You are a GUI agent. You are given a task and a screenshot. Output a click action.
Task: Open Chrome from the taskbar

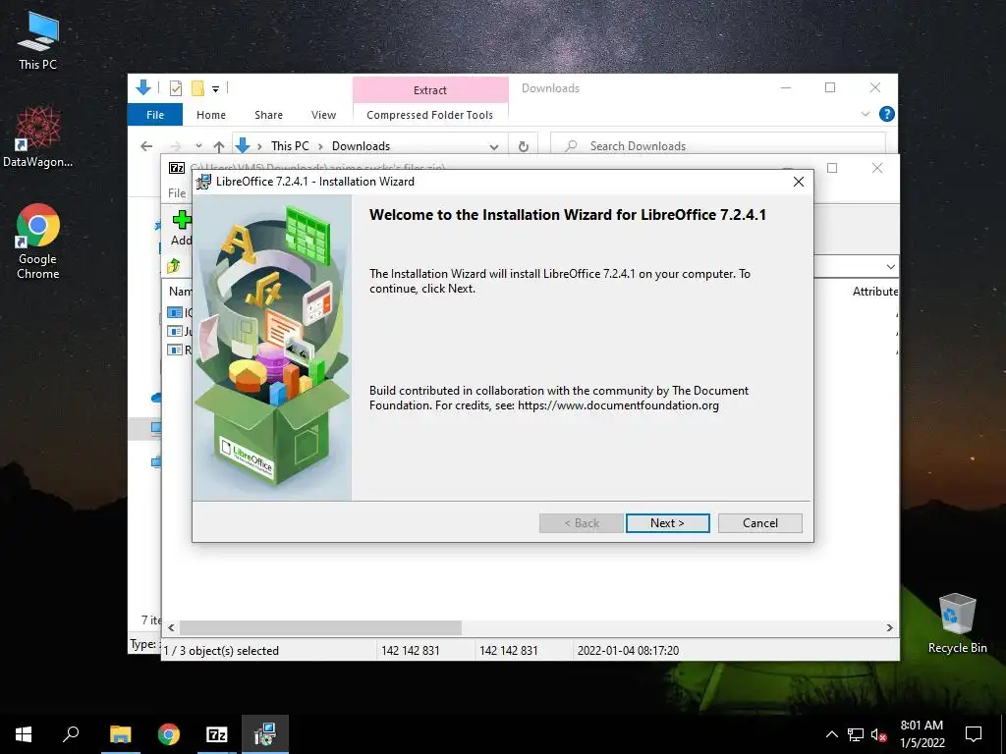pyautogui.click(x=169, y=734)
